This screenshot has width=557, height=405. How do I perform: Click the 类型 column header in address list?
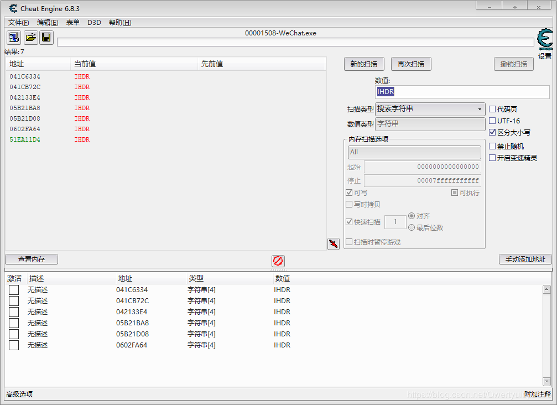point(230,278)
